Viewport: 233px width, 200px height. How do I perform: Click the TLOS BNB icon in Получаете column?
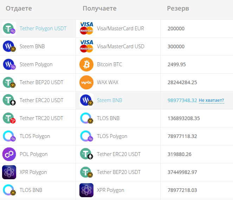point(86,118)
